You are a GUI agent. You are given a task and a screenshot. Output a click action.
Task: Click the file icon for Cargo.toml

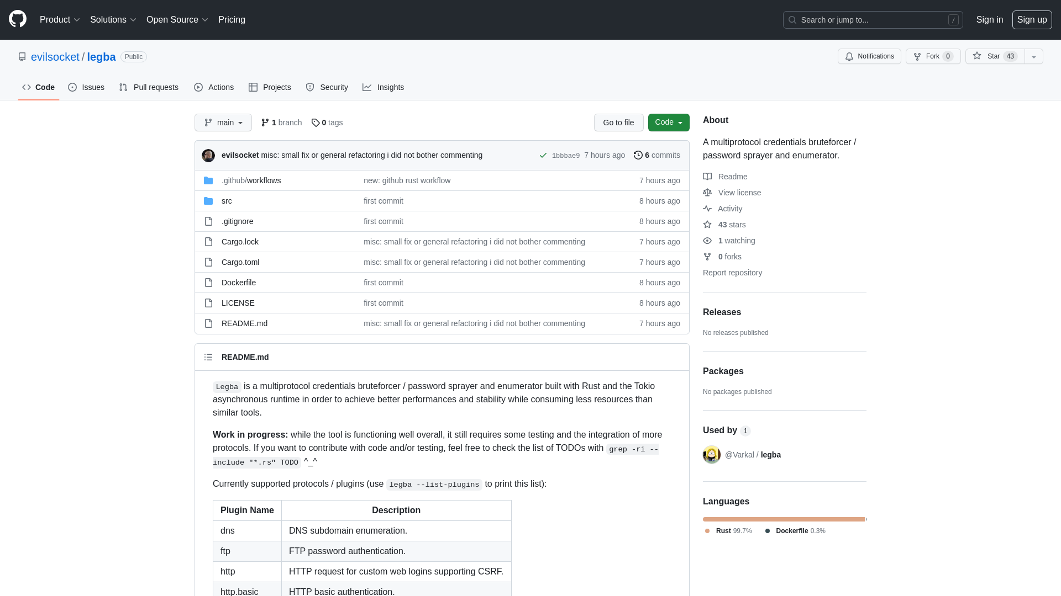(x=208, y=262)
